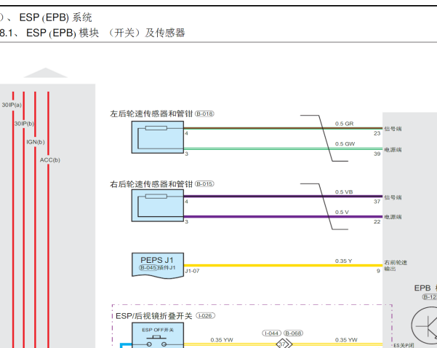The width and height of the screenshot is (437, 348).
Task: Click the 0.5 VB wire label
Action: [x=344, y=192]
